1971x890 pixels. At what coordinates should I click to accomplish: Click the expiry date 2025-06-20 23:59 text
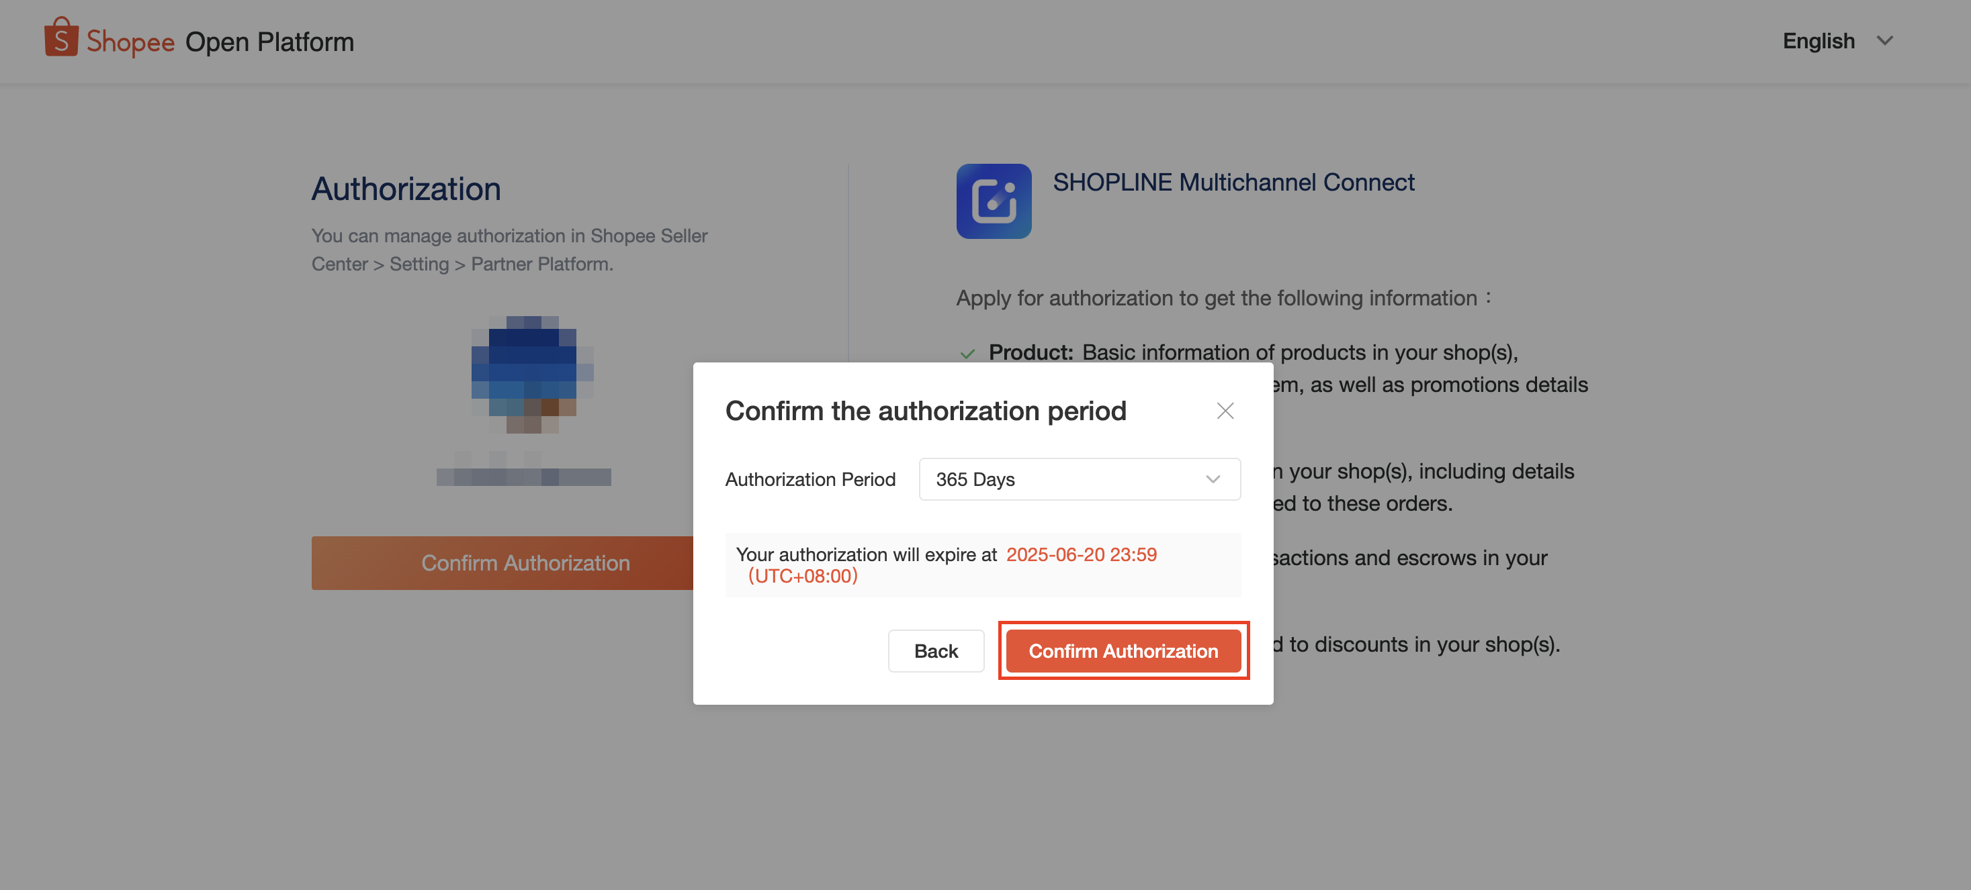pos(1080,554)
